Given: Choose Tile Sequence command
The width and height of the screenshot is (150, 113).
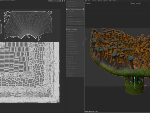Looking at the screenshot, I should click(75, 68).
